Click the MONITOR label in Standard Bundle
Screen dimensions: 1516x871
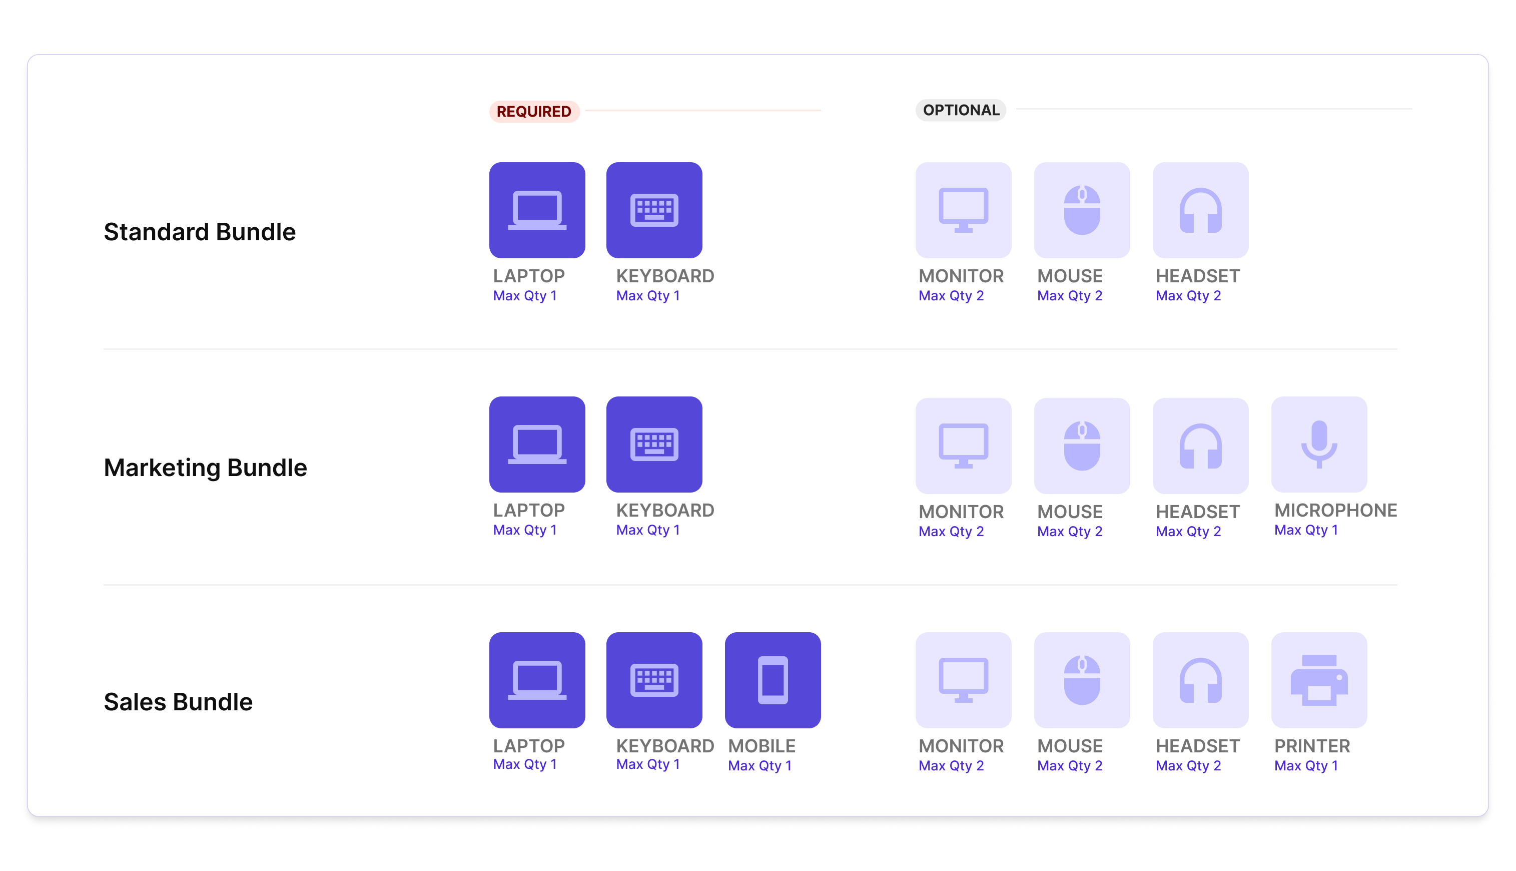tap(961, 276)
